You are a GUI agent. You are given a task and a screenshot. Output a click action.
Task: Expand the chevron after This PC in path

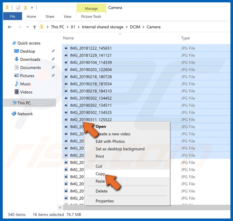[x=68, y=27]
